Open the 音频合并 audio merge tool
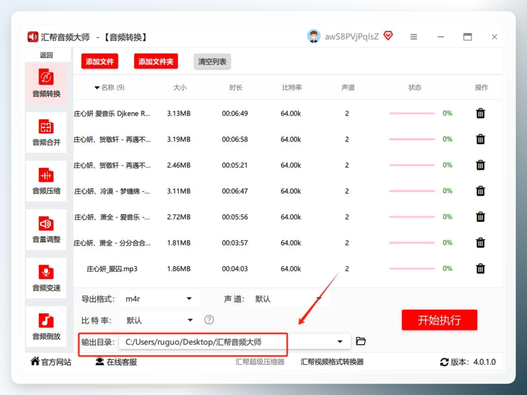This screenshot has width=527, height=395. tap(46, 133)
